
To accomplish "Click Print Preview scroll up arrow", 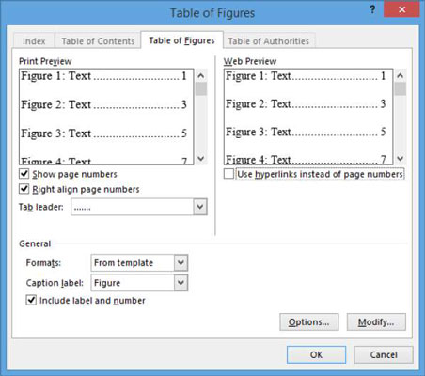I will 201,75.
